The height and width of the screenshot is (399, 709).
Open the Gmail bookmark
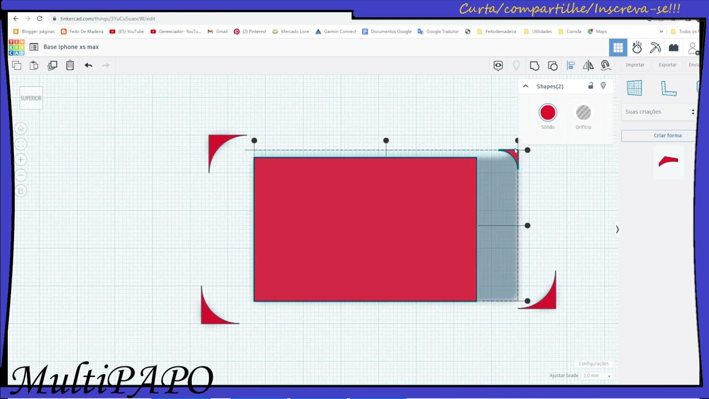click(218, 32)
